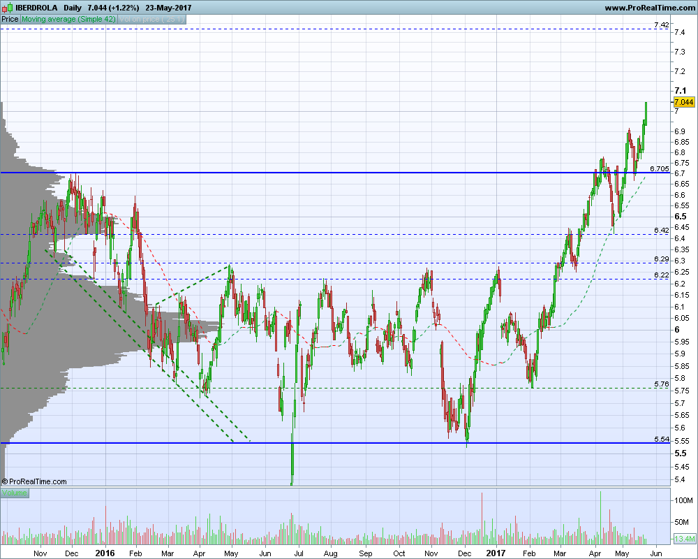Open Moving average (Simple 42) settings label
Screen dimensions: 698x559
click(x=68, y=19)
